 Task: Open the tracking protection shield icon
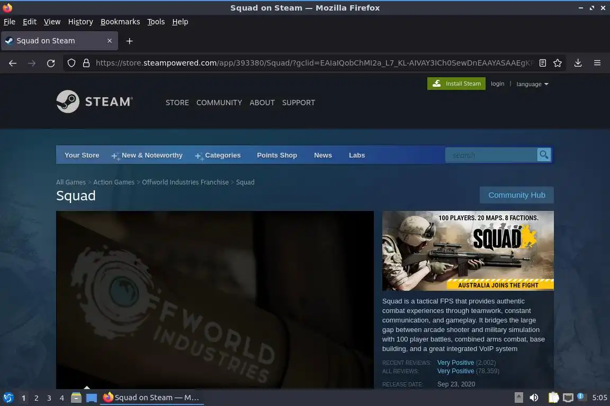71,63
